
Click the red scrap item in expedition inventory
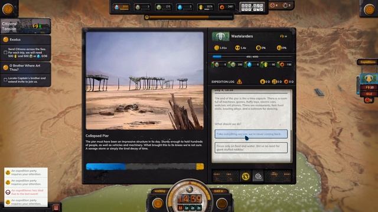pyautogui.click(x=282, y=64)
